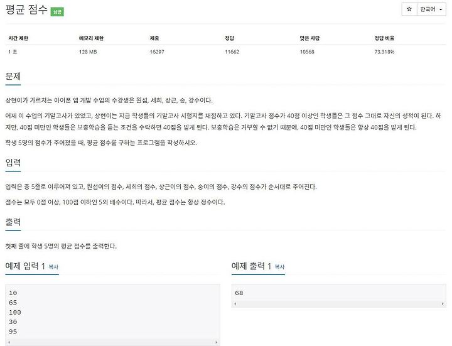
Task: Click right scroll arrow under sample input
Action: [x=216, y=342]
